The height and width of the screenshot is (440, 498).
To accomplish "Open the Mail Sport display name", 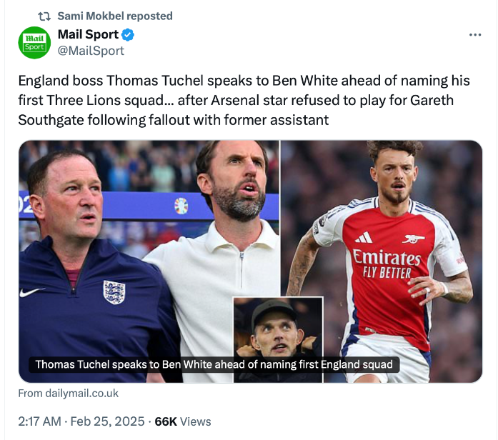I will tap(87, 35).
